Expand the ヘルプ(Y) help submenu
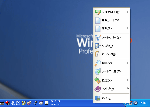The width and height of the screenshot is (150, 107). tap(112, 89)
